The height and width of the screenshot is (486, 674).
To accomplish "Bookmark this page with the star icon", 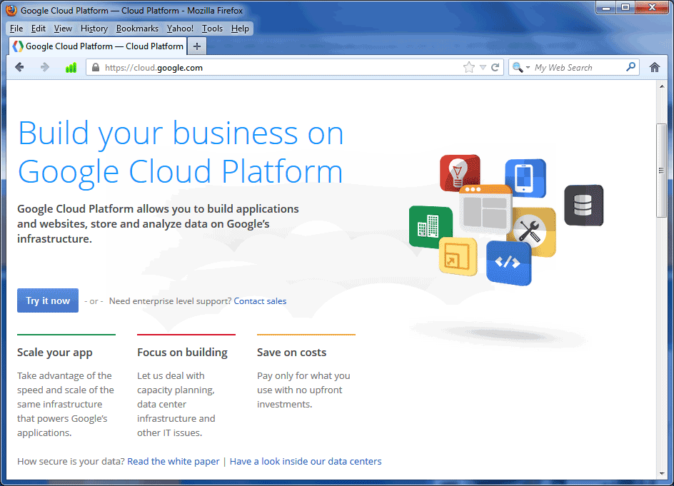I will point(469,67).
